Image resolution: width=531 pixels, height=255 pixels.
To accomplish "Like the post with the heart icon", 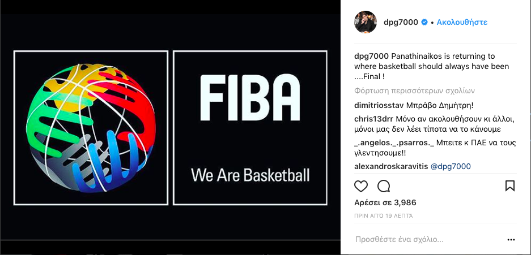I will point(360,186).
